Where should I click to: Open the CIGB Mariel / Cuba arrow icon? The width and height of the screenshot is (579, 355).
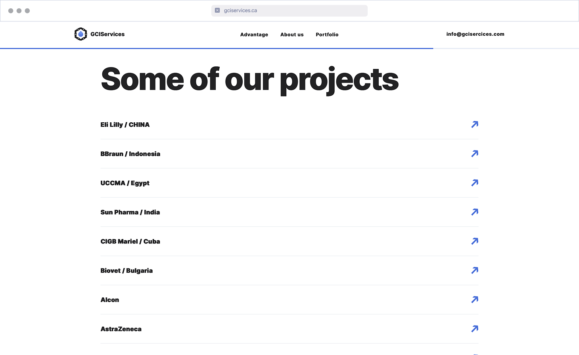474,241
